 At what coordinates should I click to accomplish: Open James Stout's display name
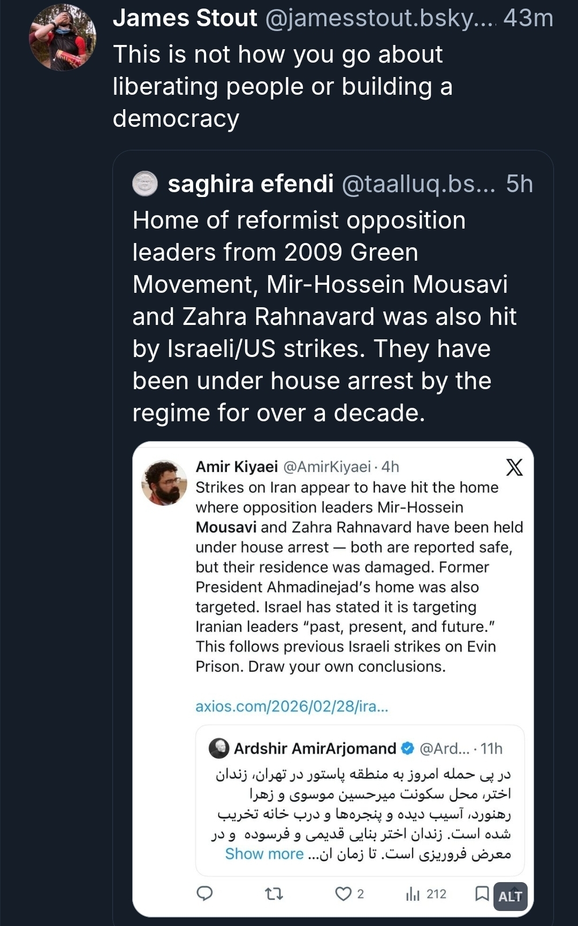pyautogui.click(x=185, y=18)
